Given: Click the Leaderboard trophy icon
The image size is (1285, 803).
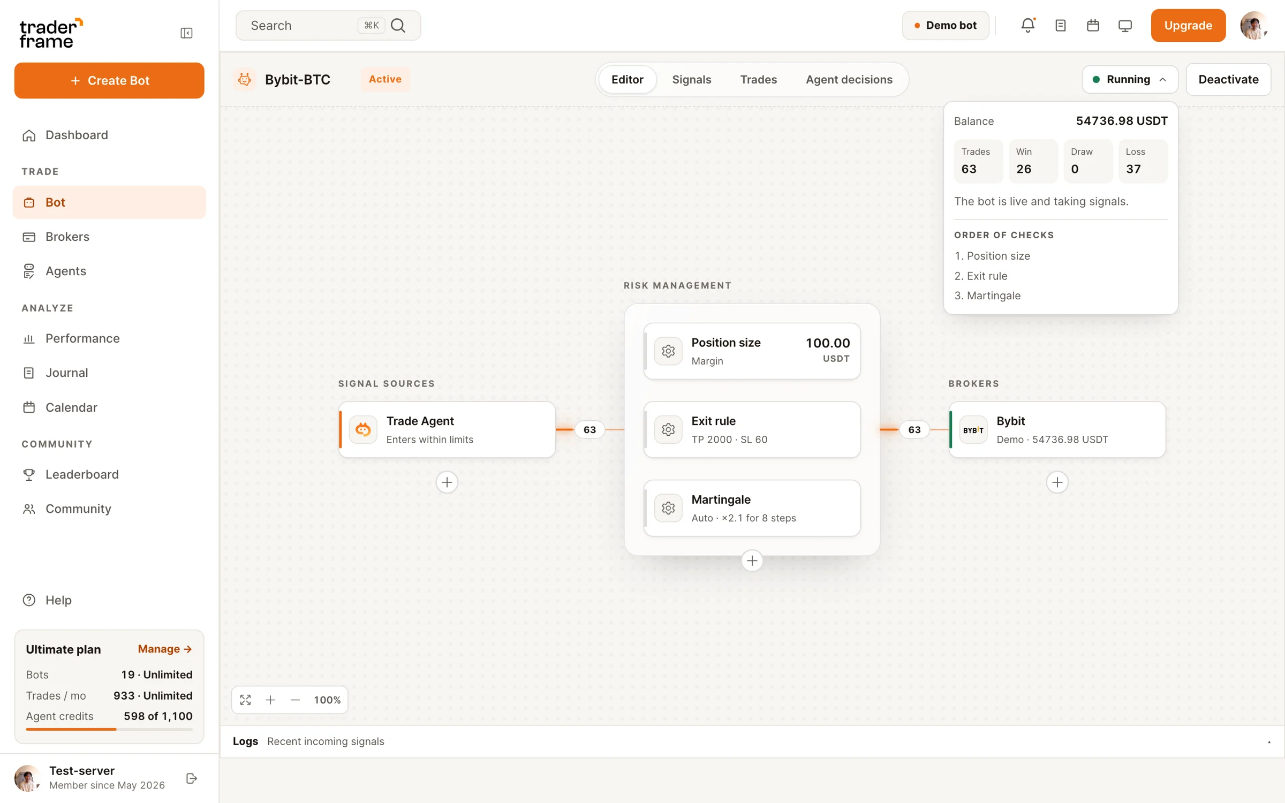Looking at the screenshot, I should 29,474.
